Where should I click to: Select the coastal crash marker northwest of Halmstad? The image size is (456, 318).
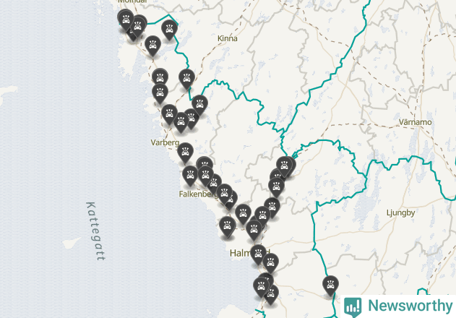click(x=228, y=227)
